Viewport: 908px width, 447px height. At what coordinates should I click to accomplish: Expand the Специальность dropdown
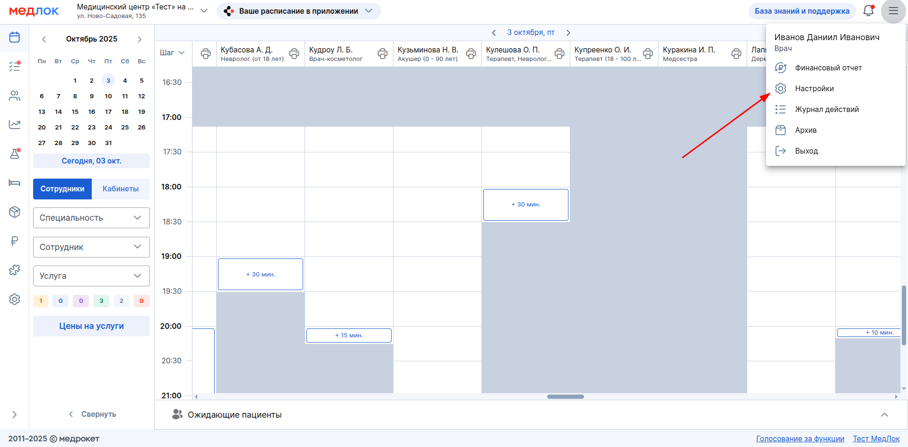click(91, 218)
